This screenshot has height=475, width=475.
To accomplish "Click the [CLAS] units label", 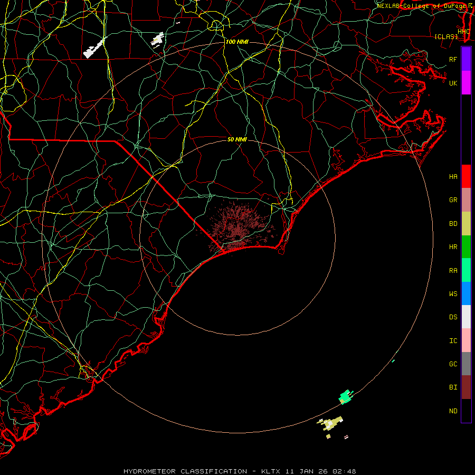I will tap(446, 37).
